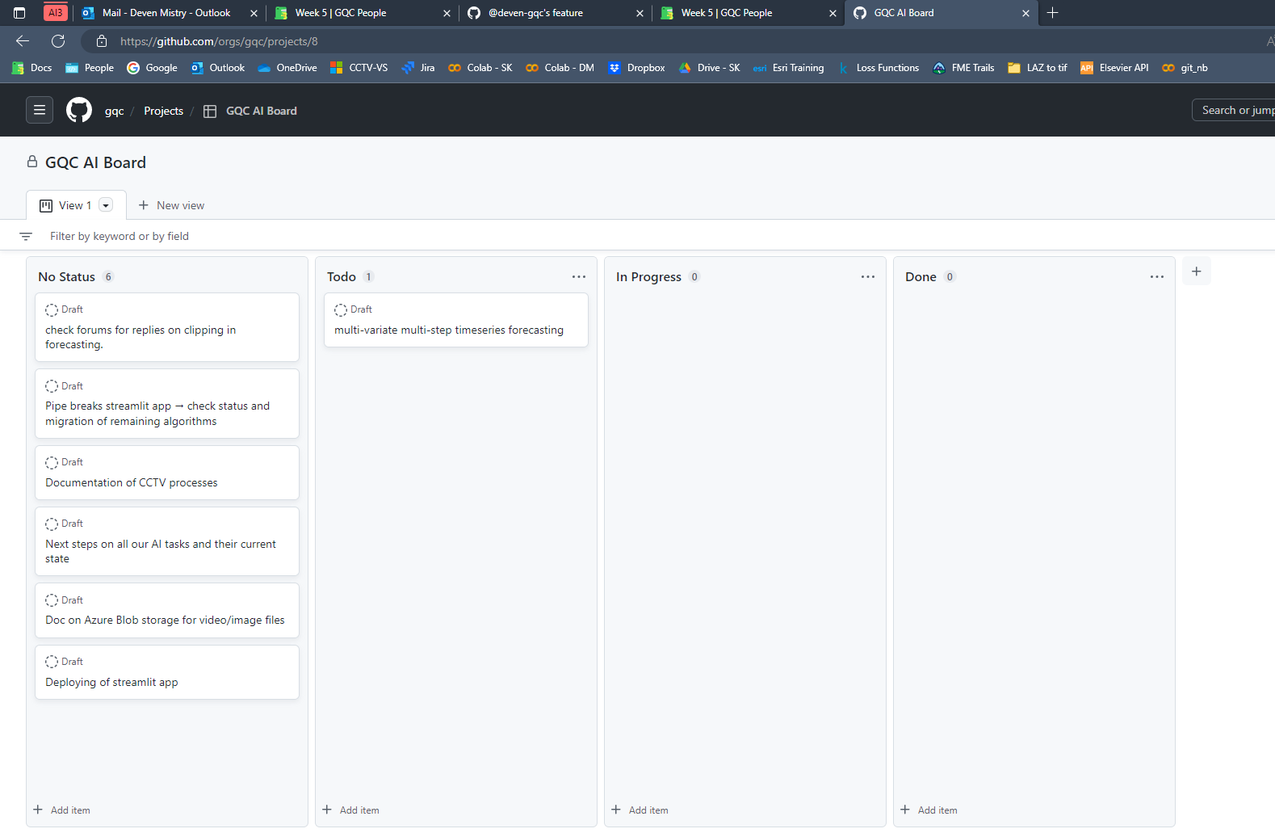Close the GQC AI Board browser tab
Viewport: 1275px width, 833px height.
pyautogui.click(x=1025, y=13)
